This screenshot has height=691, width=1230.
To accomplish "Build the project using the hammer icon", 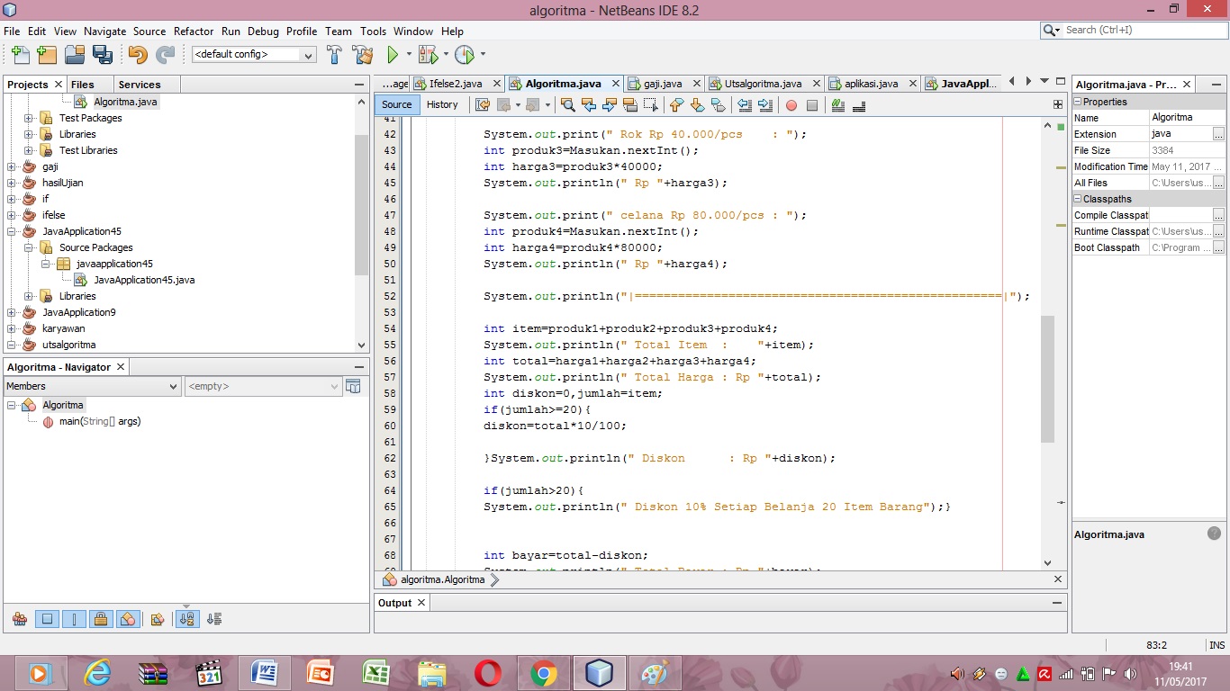I will tap(333, 55).
